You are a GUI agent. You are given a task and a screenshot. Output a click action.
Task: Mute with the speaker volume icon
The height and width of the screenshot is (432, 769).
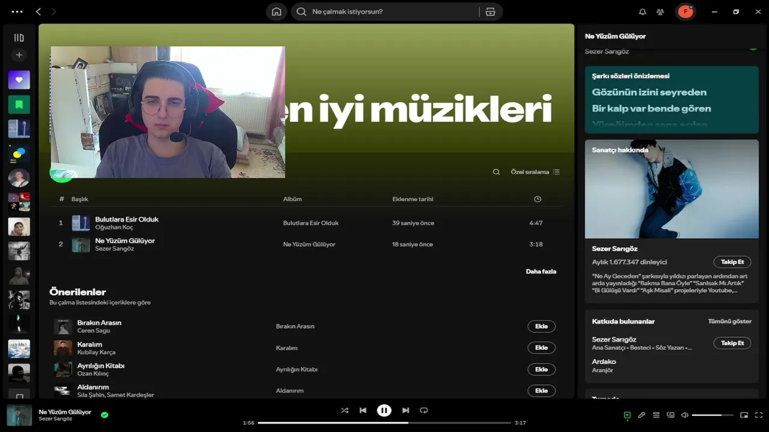(x=685, y=415)
